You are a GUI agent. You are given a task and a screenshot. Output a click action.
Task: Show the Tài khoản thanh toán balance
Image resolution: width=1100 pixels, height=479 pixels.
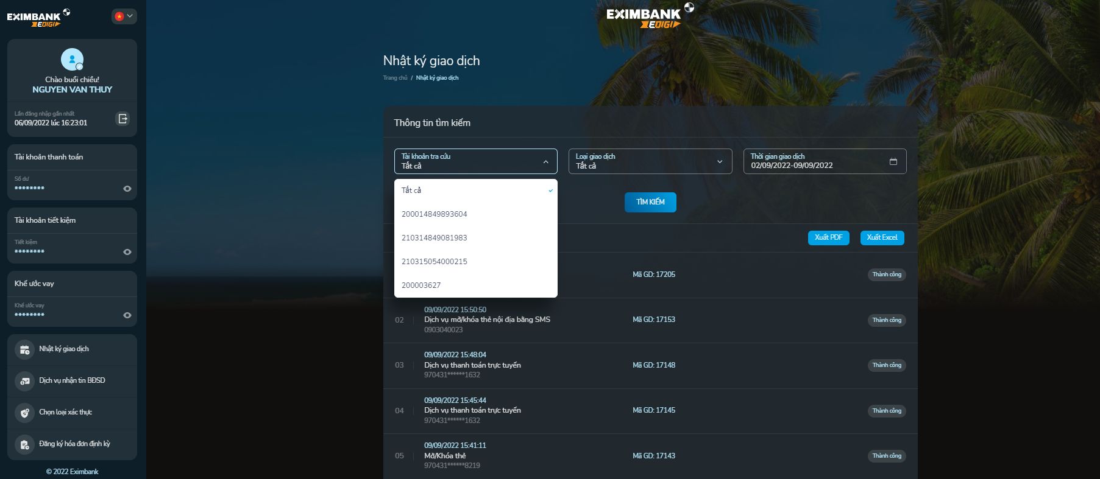click(127, 189)
